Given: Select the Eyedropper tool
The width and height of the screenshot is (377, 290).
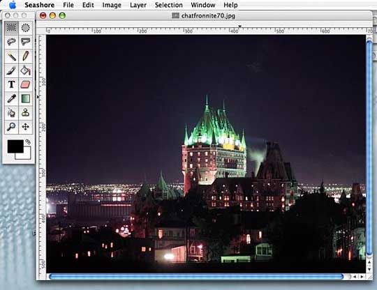Looking at the screenshot, I should click(11, 99).
